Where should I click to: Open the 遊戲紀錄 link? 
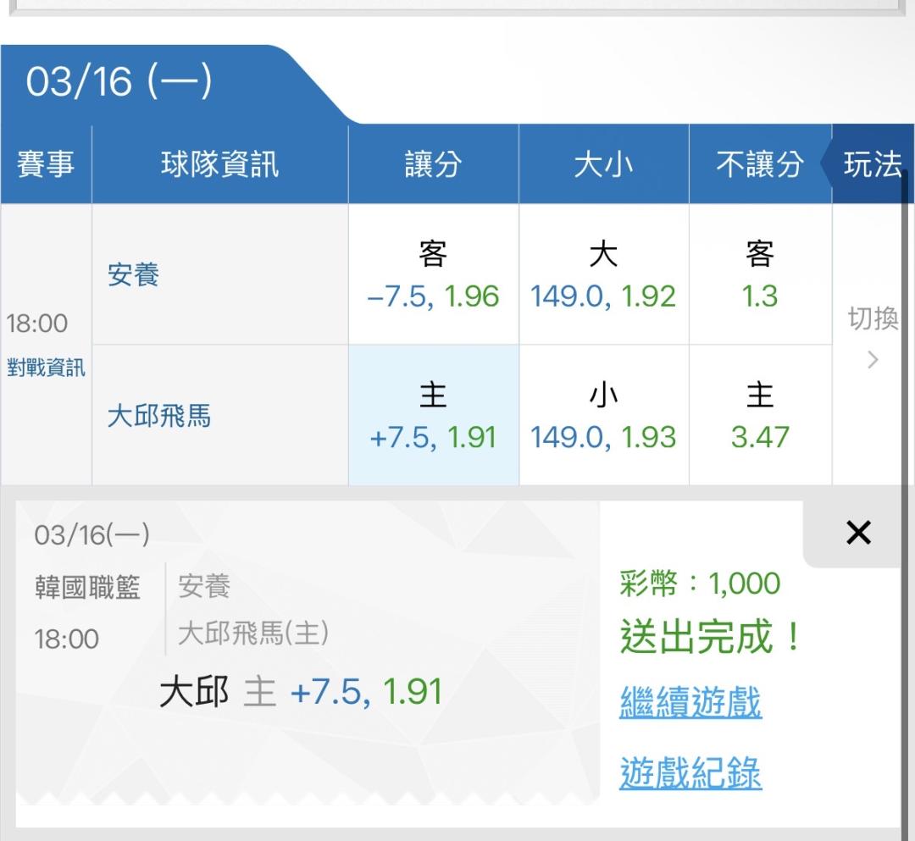[x=690, y=773]
